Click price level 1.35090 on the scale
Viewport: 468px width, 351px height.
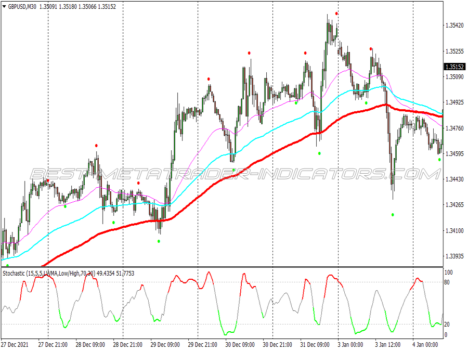(x=454, y=77)
